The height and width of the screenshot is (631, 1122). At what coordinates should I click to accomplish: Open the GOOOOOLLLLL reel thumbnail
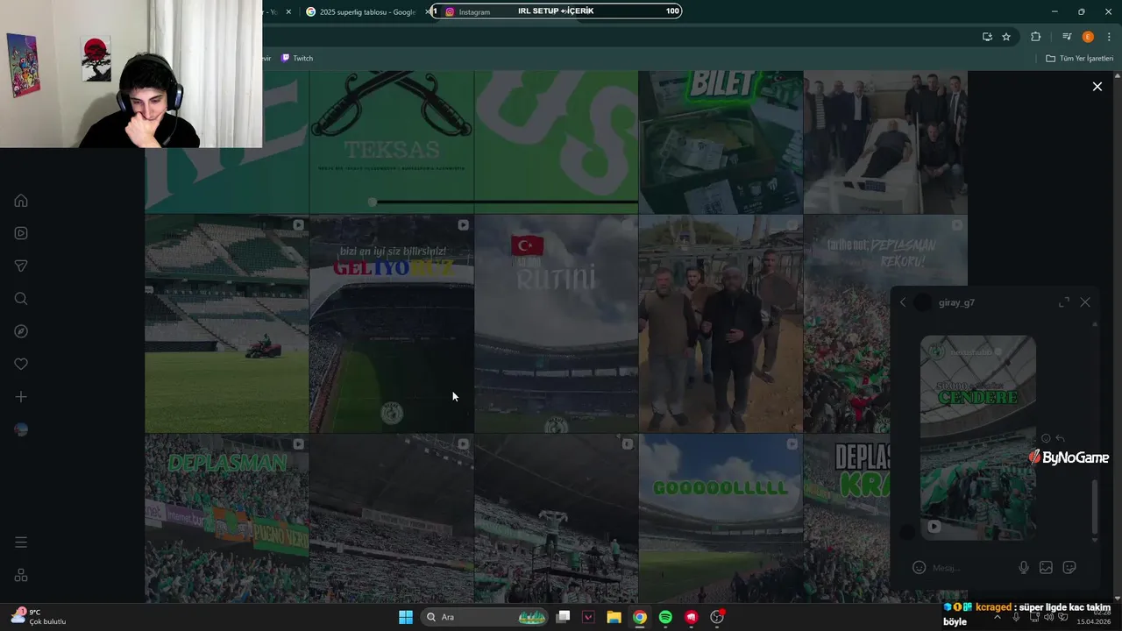[721, 518]
